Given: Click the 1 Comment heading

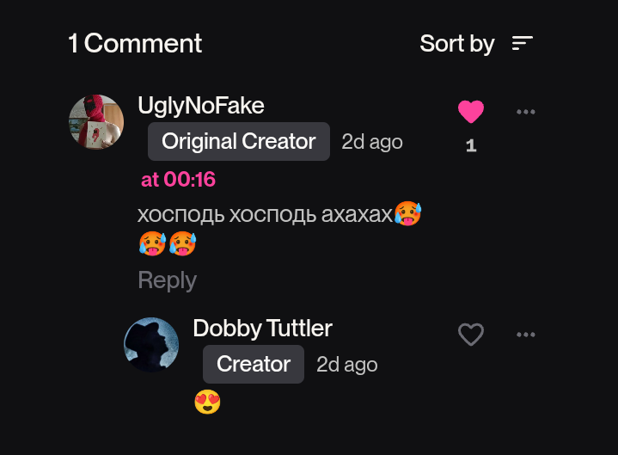Looking at the screenshot, I should tap(135, 43).
